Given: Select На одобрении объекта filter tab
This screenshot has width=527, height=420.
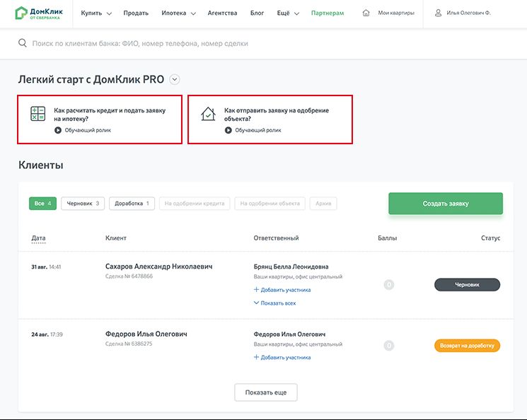Looking at the screenshot, I should tap(270, 203).
